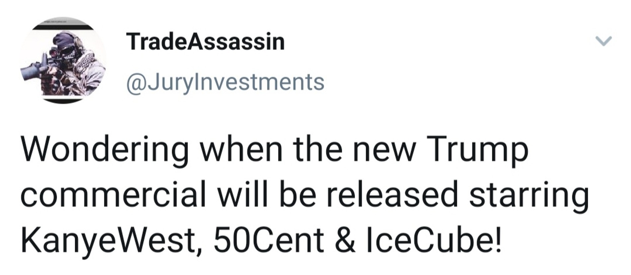Click "IceCube!" at the tweet's end
631x275 pixels.
pos(433,240)
